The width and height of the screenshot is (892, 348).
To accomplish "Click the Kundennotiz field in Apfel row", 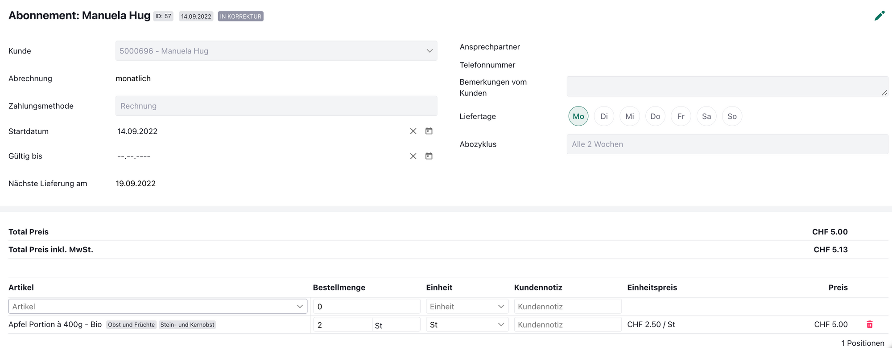I will point(567,325).
